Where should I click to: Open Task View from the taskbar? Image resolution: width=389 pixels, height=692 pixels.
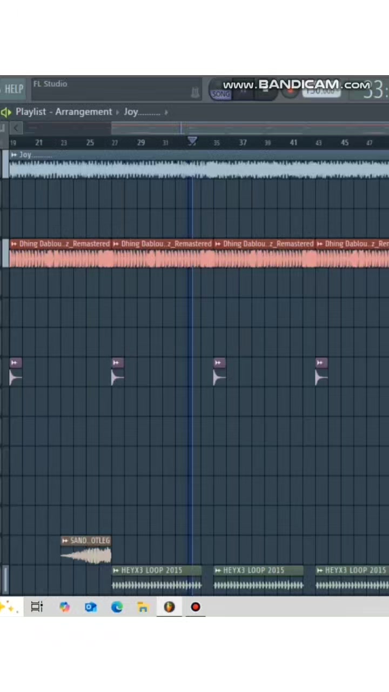37,607
